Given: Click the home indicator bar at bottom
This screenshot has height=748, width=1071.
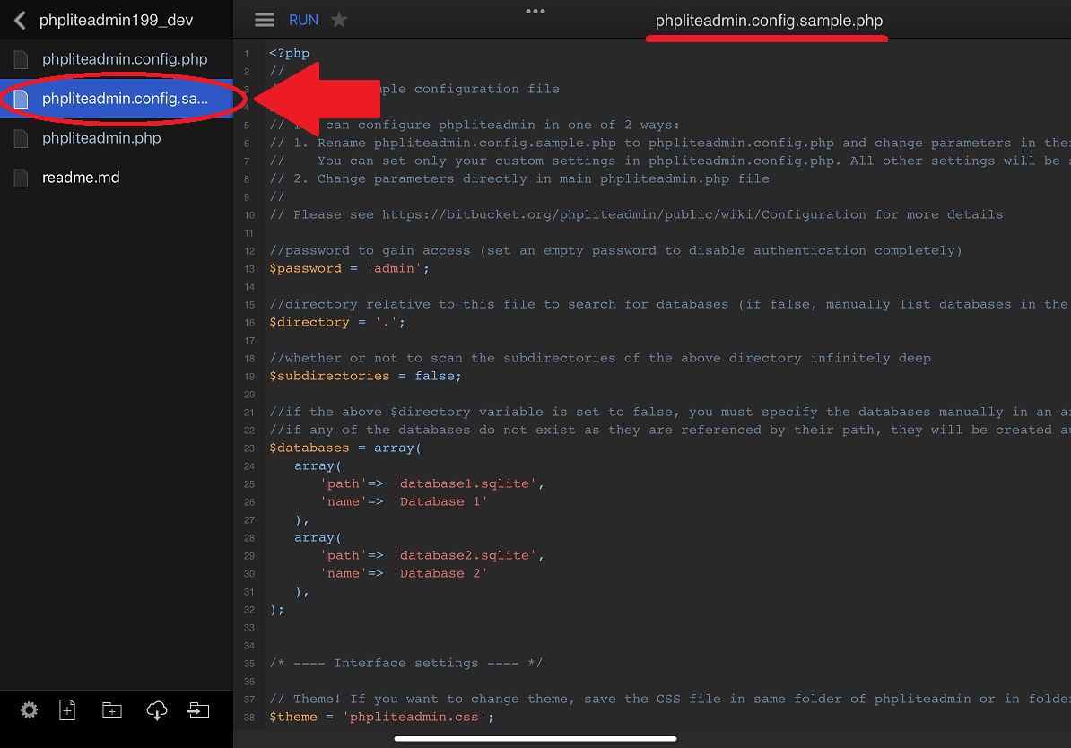Looking at the screenshot, I should tap(535, 738).
